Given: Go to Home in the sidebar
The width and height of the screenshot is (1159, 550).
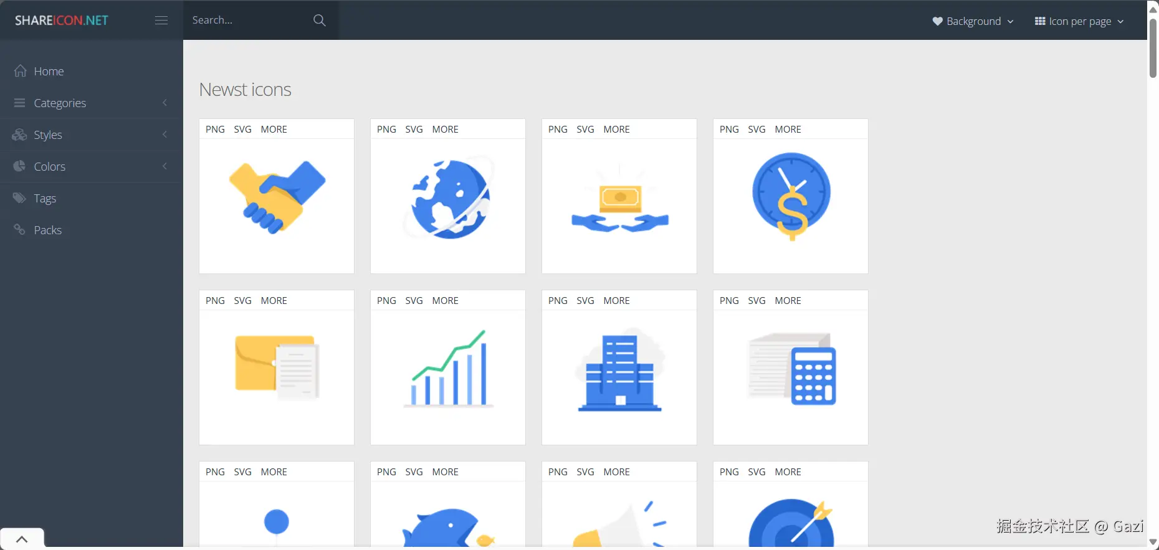Looking at the screenshot, I should pyautogui.click(x=92, y=71).
